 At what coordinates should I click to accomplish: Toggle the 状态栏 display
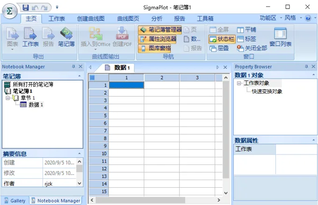(x=222, y=39)
